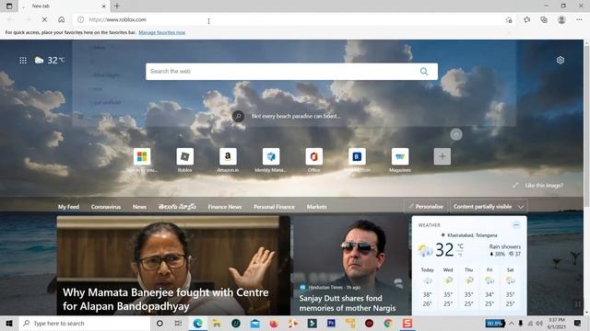Collapse quick links with the round chevron button
Image resolution: width=590 pixels, height=331 pixels.
click(456, 134)
